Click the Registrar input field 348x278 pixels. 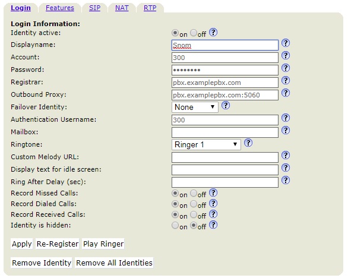pos(225,83)
